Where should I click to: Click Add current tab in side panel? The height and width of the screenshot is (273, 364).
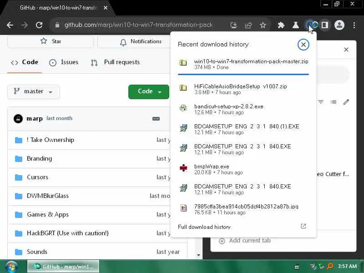tap(245, 241)
